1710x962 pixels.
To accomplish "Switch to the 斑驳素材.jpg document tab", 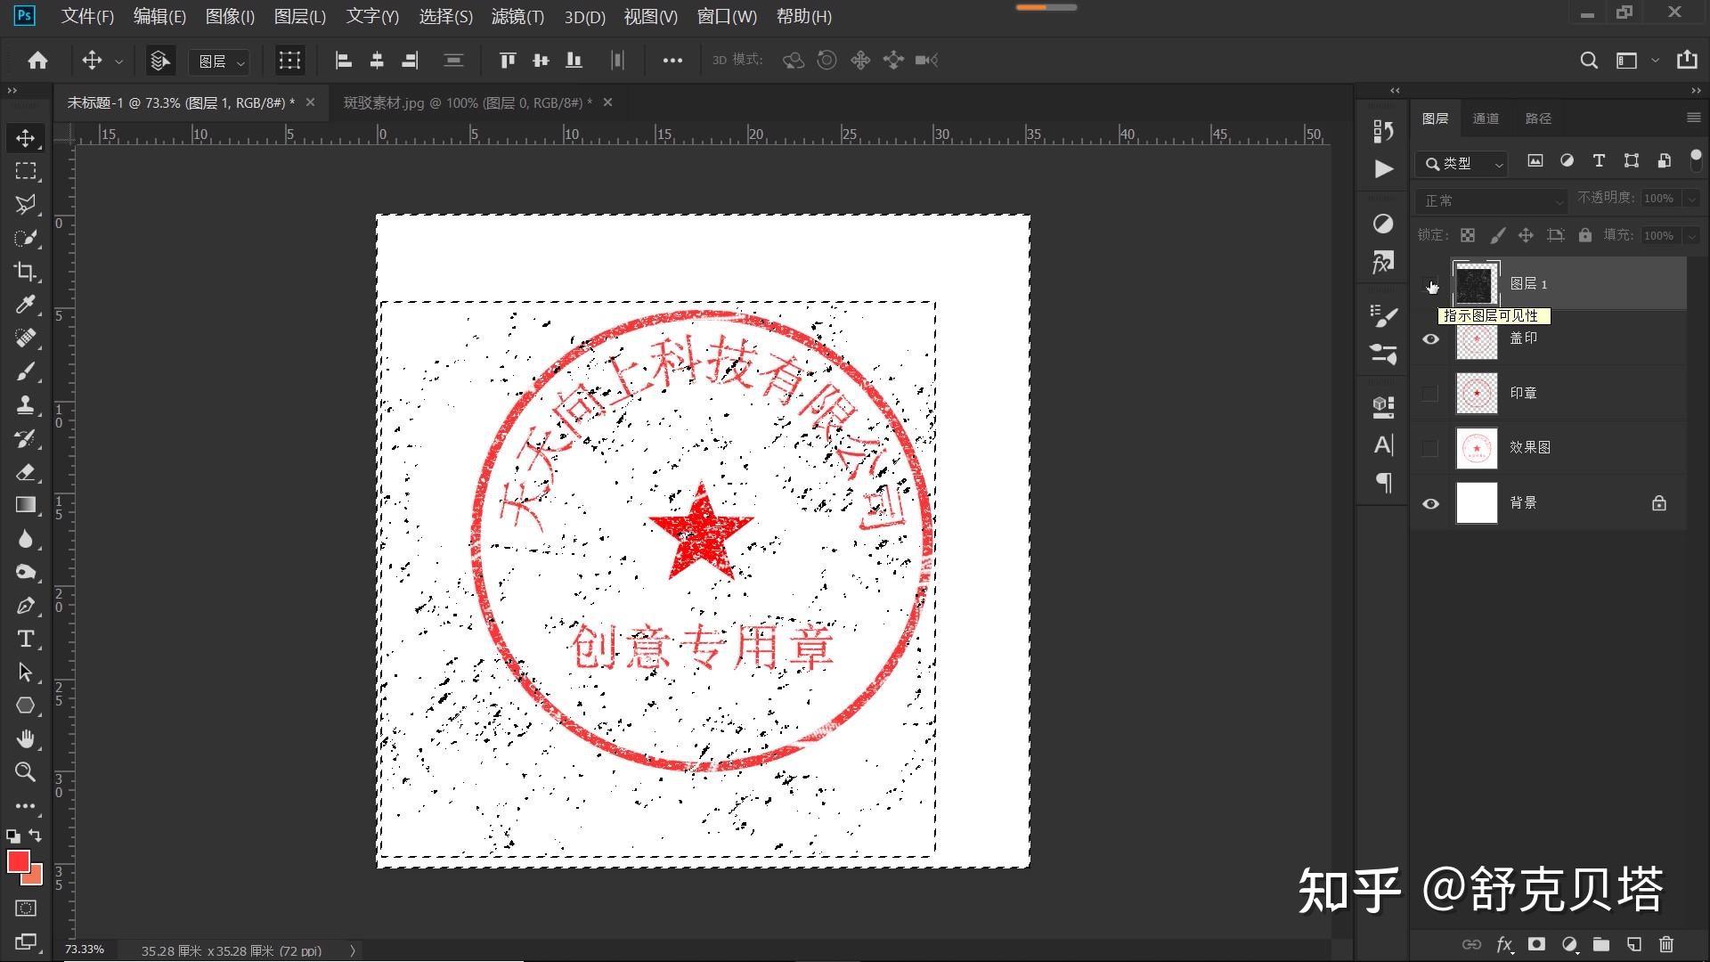I will (x=468, y=102).
